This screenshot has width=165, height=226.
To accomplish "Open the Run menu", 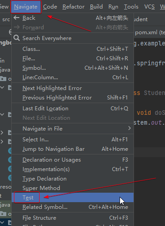I will 113,7.
